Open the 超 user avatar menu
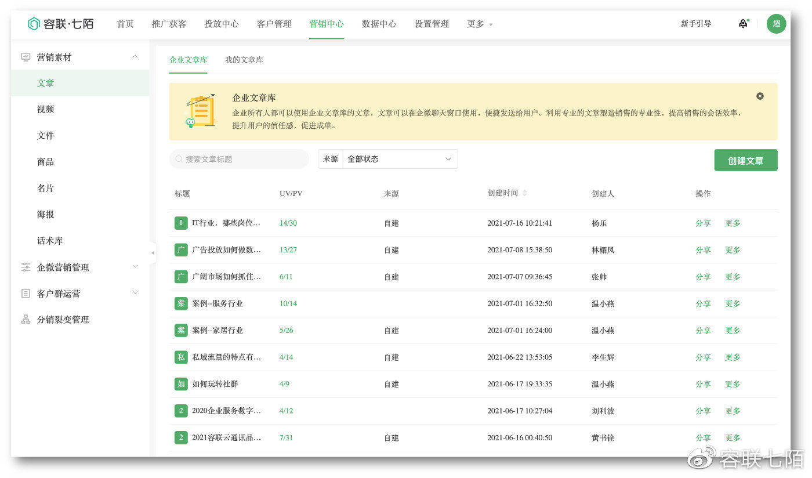The height and width of the screenshot is (478, 812). point(776,24)
